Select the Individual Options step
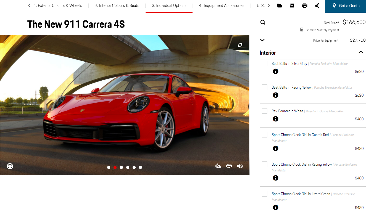 click(x=169, y=6)
